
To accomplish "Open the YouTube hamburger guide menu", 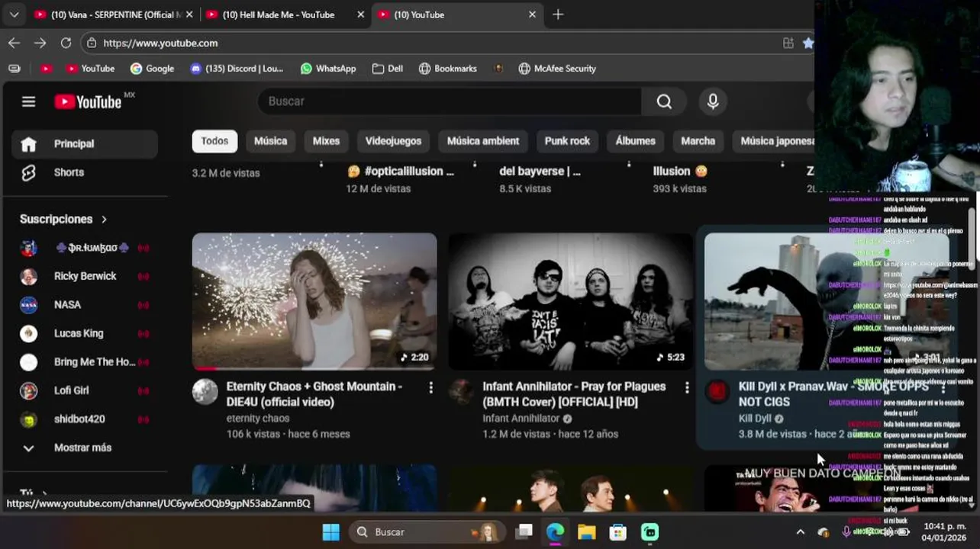I will (28, 101).
